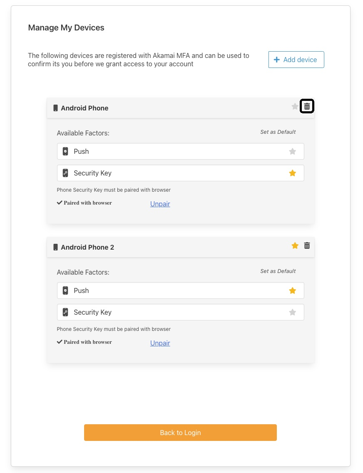Click the Push icon in Android Phone
The height and width of the screenshot is (473, 363).
(65, 151)
